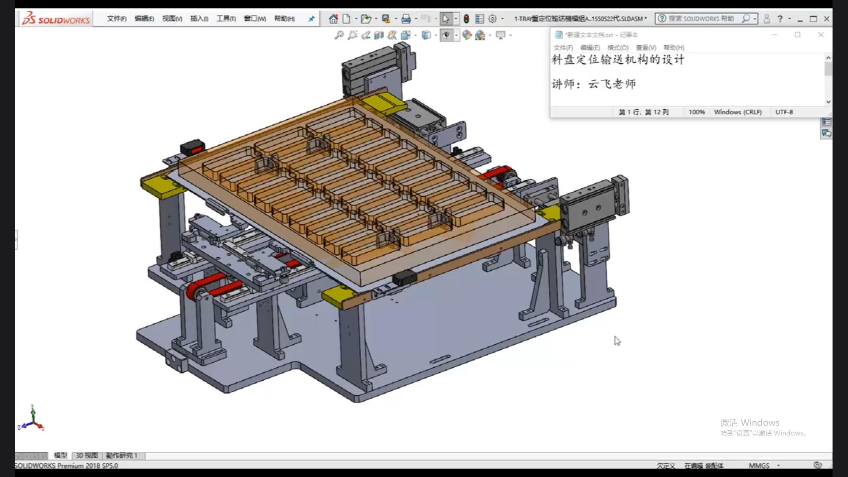Click Notepad title text 料盘定位输送机构的设计
848x477 pixels.
618,60
